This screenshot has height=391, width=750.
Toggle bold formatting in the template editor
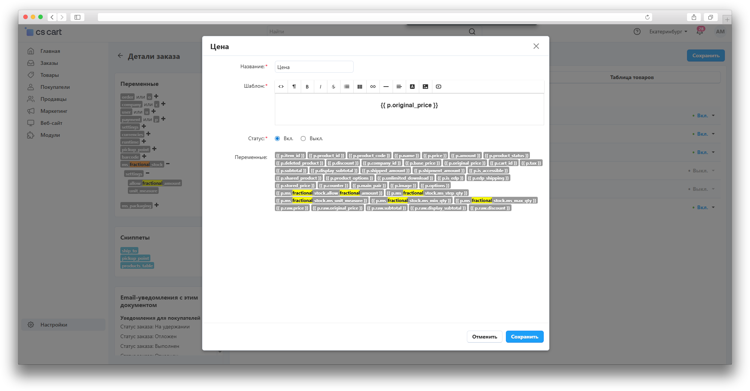pyautogui.click(x=307, y=87)
